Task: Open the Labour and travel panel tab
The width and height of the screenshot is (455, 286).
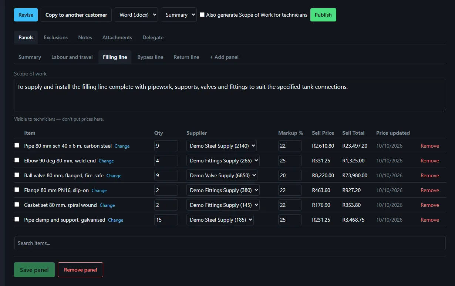Action: coord(72,57)
